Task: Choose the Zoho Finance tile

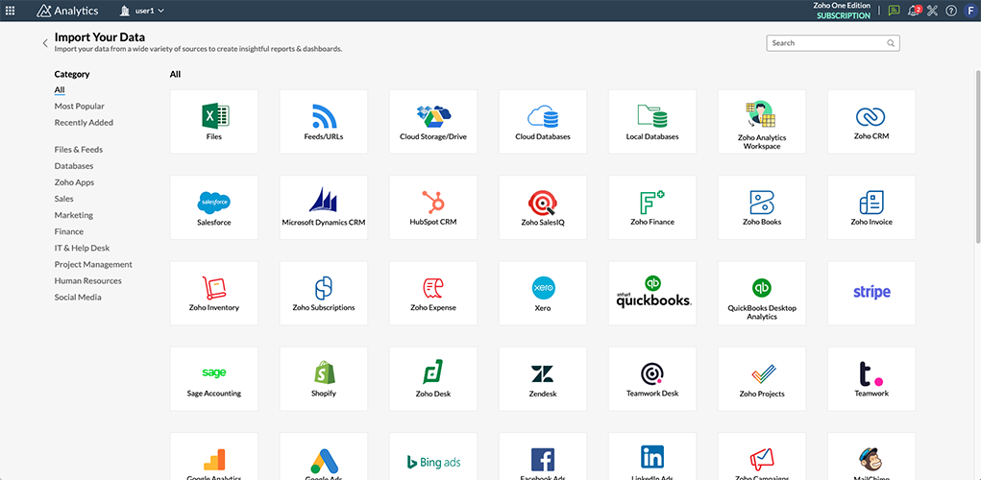Action: (651, 207)
